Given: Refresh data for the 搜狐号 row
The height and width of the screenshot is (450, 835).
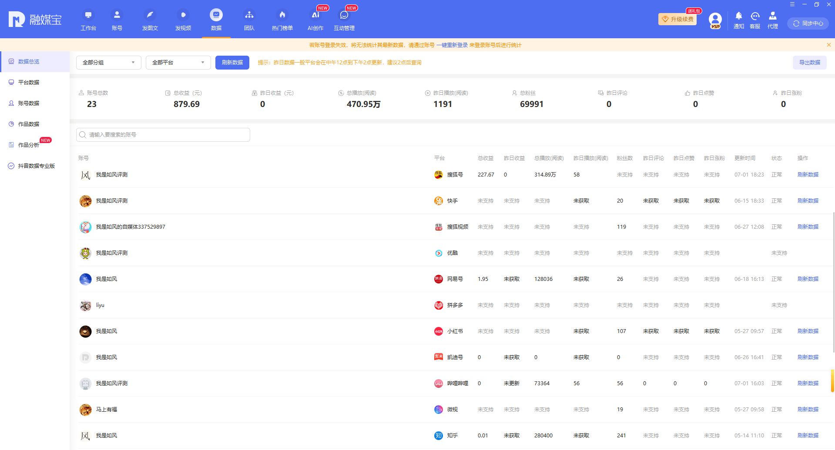Looking at the screenshot, I should pos(808,175).
